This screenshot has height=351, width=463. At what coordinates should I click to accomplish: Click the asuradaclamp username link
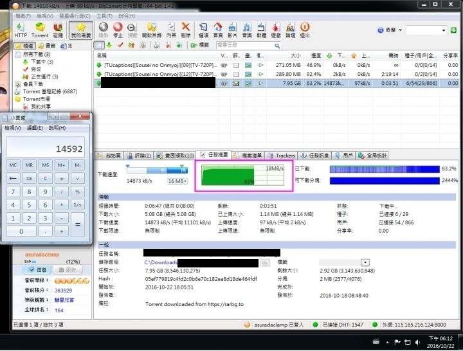pos(42,255)
